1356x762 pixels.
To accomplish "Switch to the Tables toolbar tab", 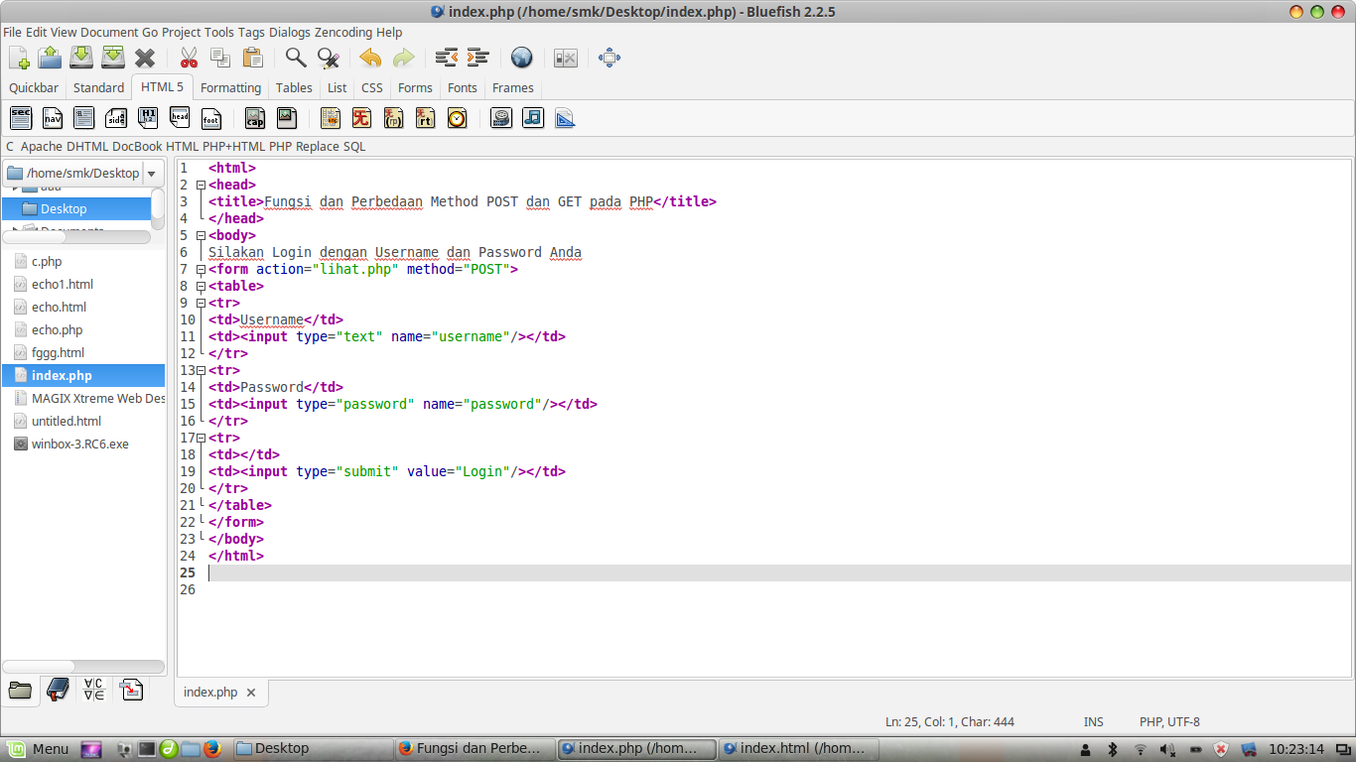I will pyautogui.click(x=294, y=88).
